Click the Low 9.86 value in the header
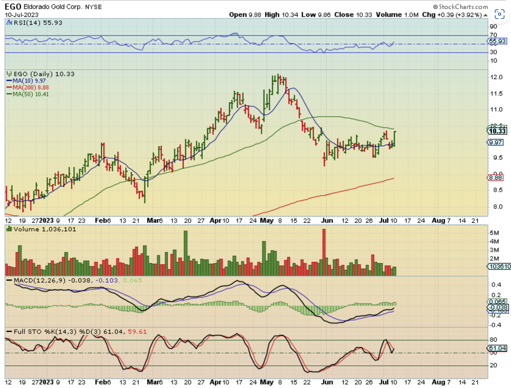 [316, 15]
